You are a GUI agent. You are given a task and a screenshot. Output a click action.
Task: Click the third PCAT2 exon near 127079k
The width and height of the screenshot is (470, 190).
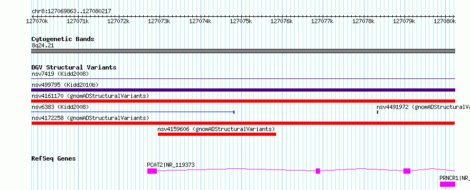407,171
